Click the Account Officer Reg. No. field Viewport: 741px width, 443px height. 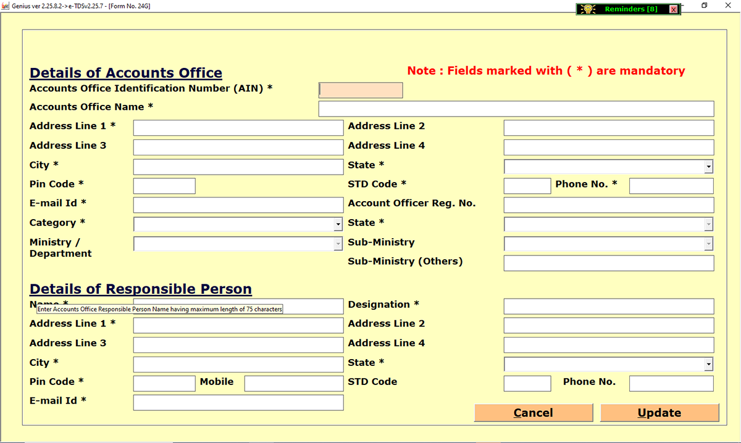point(608,205)
